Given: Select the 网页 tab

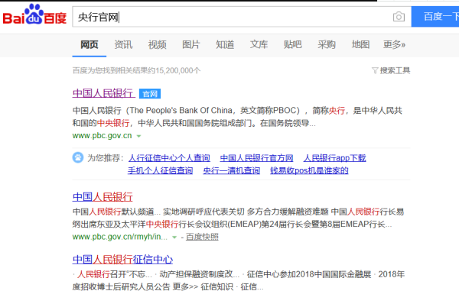Looking at the screenshot, I should 90,45.
